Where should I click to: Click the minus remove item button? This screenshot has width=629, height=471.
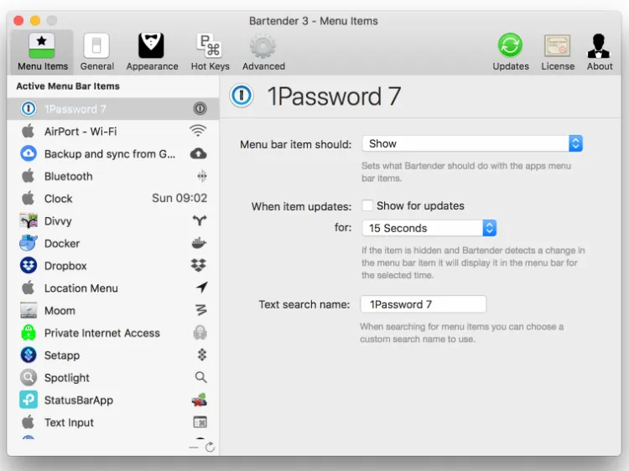coord(194,448)
